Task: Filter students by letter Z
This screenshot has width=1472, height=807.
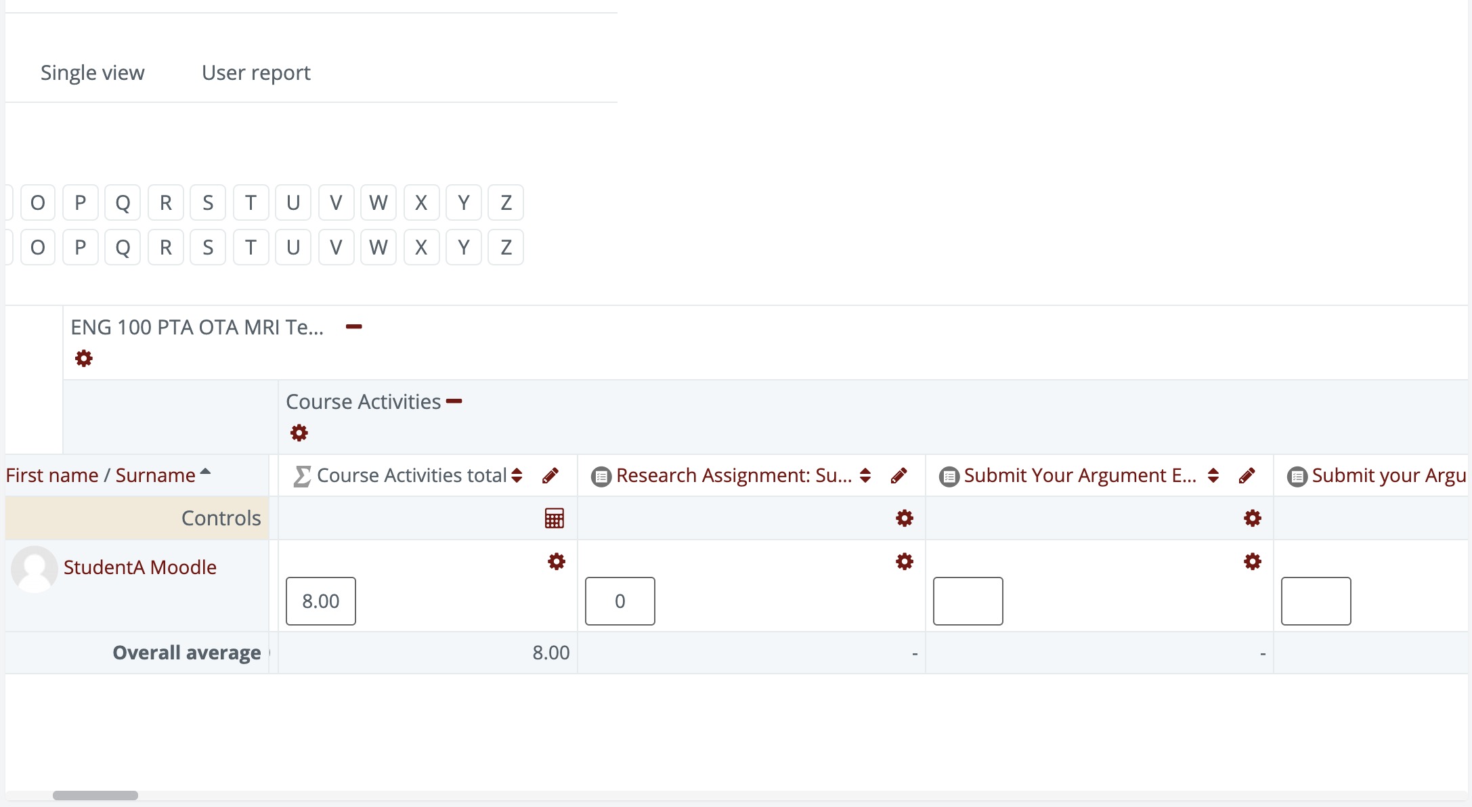Action: [x=506, y=202]
